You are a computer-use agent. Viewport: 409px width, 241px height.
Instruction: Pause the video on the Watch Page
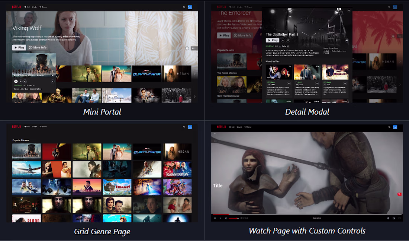coord(215,218)
